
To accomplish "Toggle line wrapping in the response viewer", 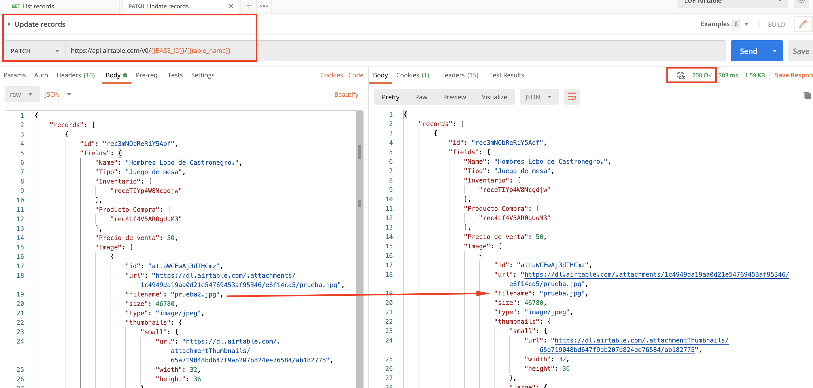I will (x=572, y=97).
